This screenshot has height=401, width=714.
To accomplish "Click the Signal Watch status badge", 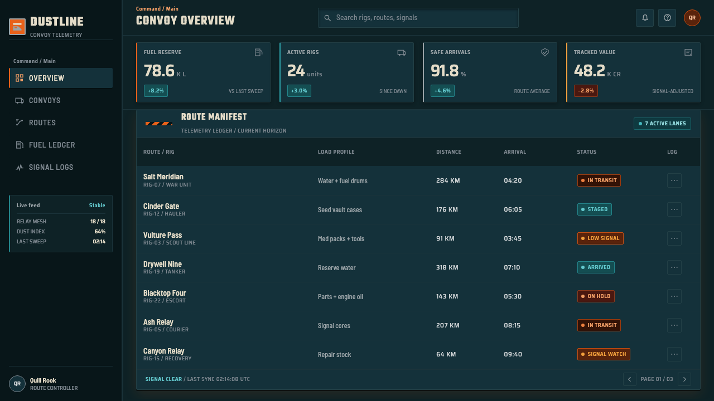I will (x=604, y=354).
